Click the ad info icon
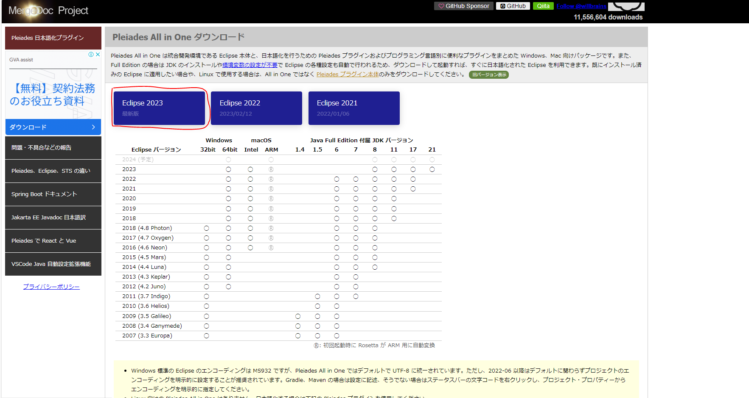Image resolution: width=749 pixels, height=398 pixels. [x=91, y=54]
